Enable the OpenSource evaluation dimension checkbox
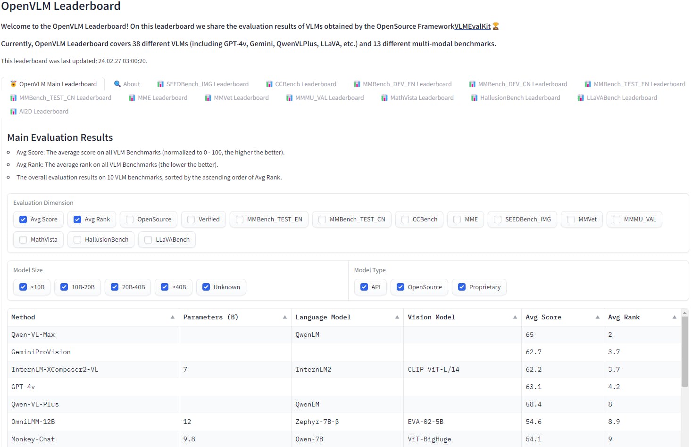Viewport: 692px width, 447px height. (x=130, y=219)
